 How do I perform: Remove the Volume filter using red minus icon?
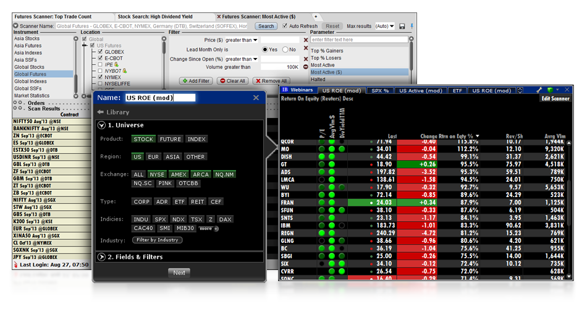[305, 67]
